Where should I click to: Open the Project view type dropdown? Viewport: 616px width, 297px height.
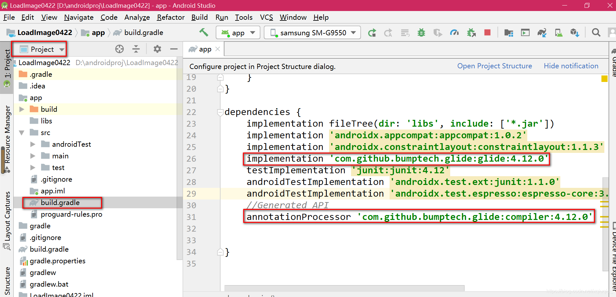coord(42,49)
